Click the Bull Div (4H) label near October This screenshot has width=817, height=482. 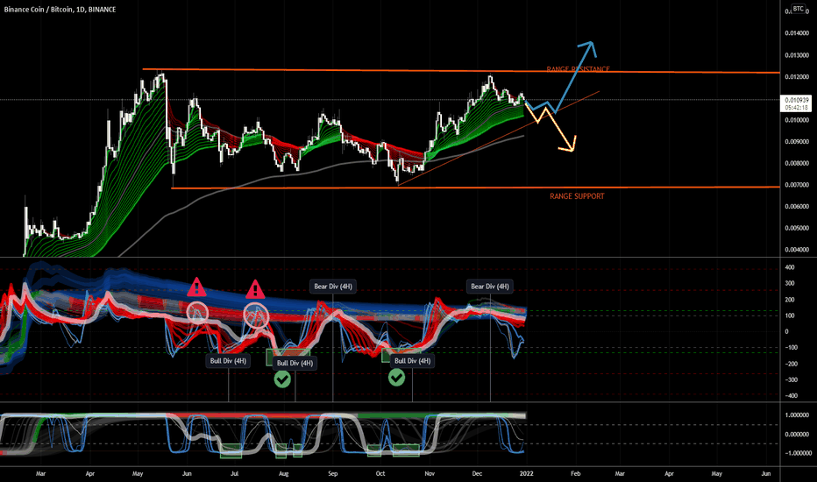(413, 360)
